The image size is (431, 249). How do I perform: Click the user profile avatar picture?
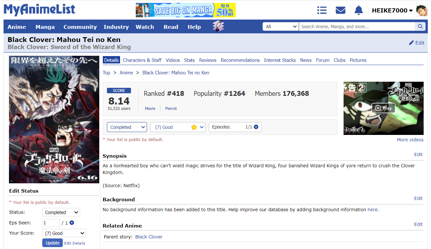point(421,11)
